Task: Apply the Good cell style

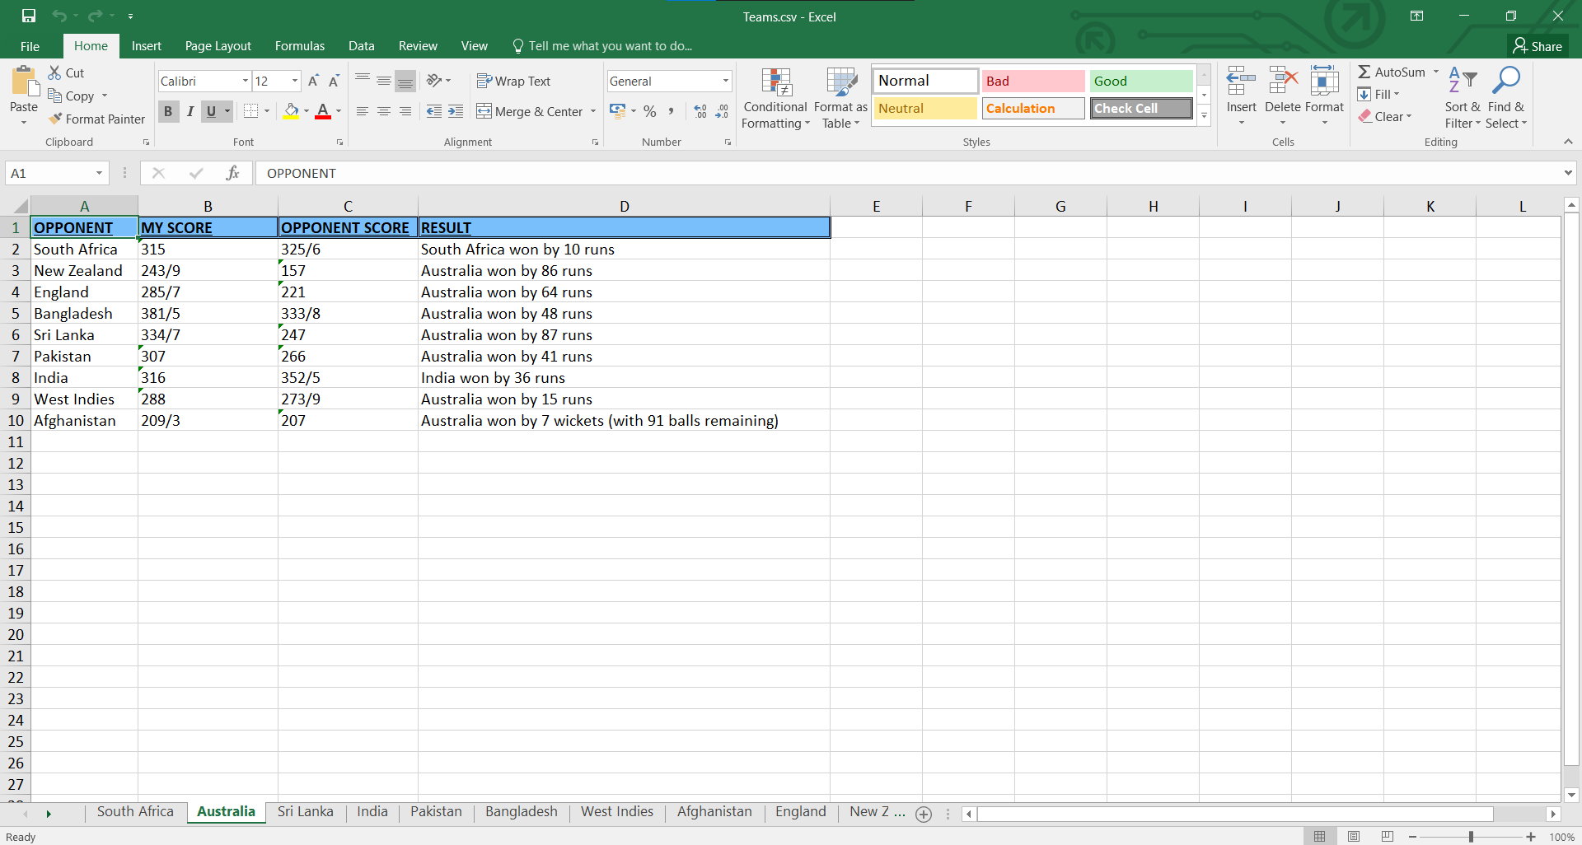Action: (1140, 81)
